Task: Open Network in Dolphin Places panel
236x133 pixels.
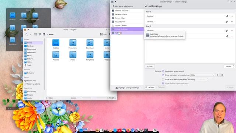Action: pos(34,73)
